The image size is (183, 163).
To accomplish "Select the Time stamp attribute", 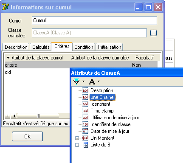I will pos(102,111).
